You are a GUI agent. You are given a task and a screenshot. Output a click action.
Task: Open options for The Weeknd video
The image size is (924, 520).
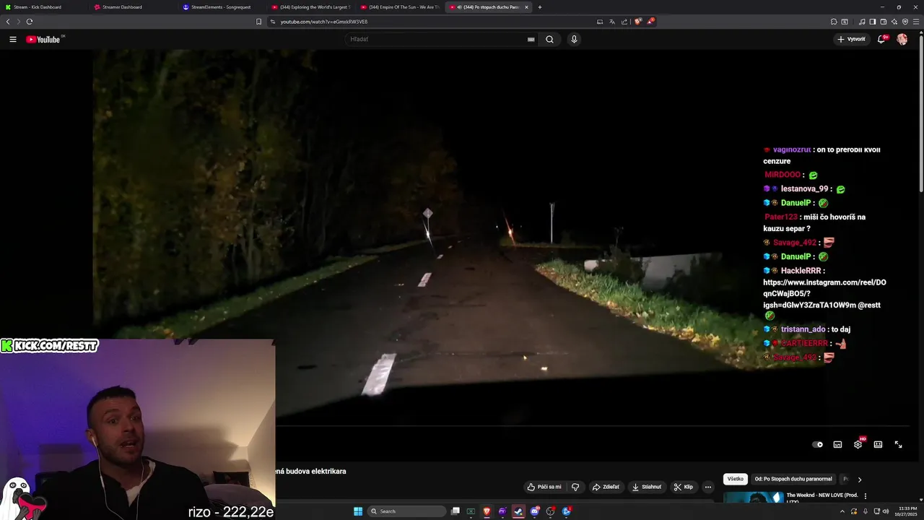tap(865, 496)
